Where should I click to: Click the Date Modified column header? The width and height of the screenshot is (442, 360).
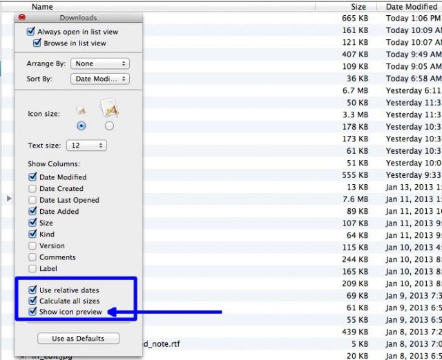pos(411,6)
